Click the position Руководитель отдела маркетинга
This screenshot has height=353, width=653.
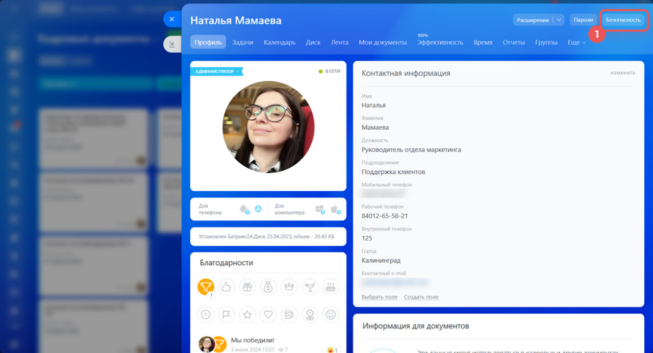click(411, 149)
